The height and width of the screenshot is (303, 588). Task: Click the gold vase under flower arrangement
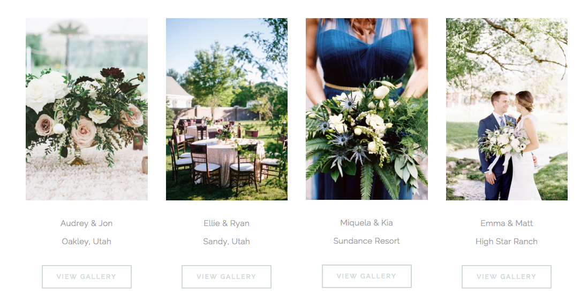[78, 154]
